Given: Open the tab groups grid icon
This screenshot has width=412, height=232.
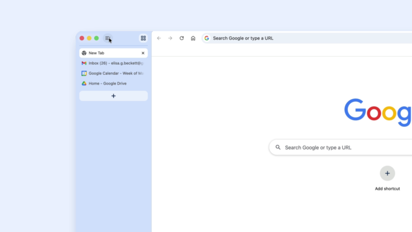Looking at the screenshot, I should pos(143,38).
